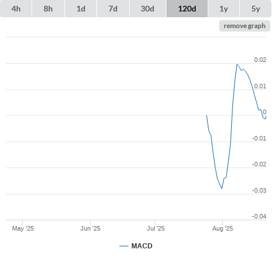Click the -0.04 y-axis label
The image size is (272, 261).
[259, 216]
